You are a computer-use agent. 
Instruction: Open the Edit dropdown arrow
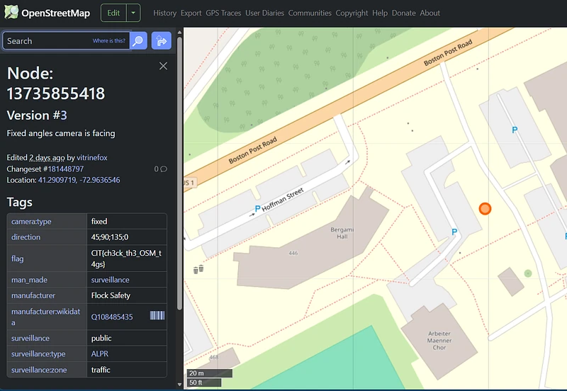[133, 13]
